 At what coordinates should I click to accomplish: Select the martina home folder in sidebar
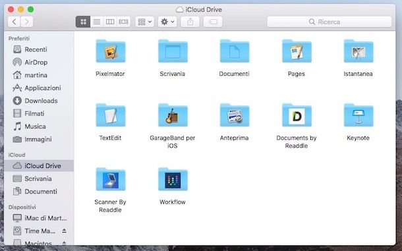click(x=39, y=75)
